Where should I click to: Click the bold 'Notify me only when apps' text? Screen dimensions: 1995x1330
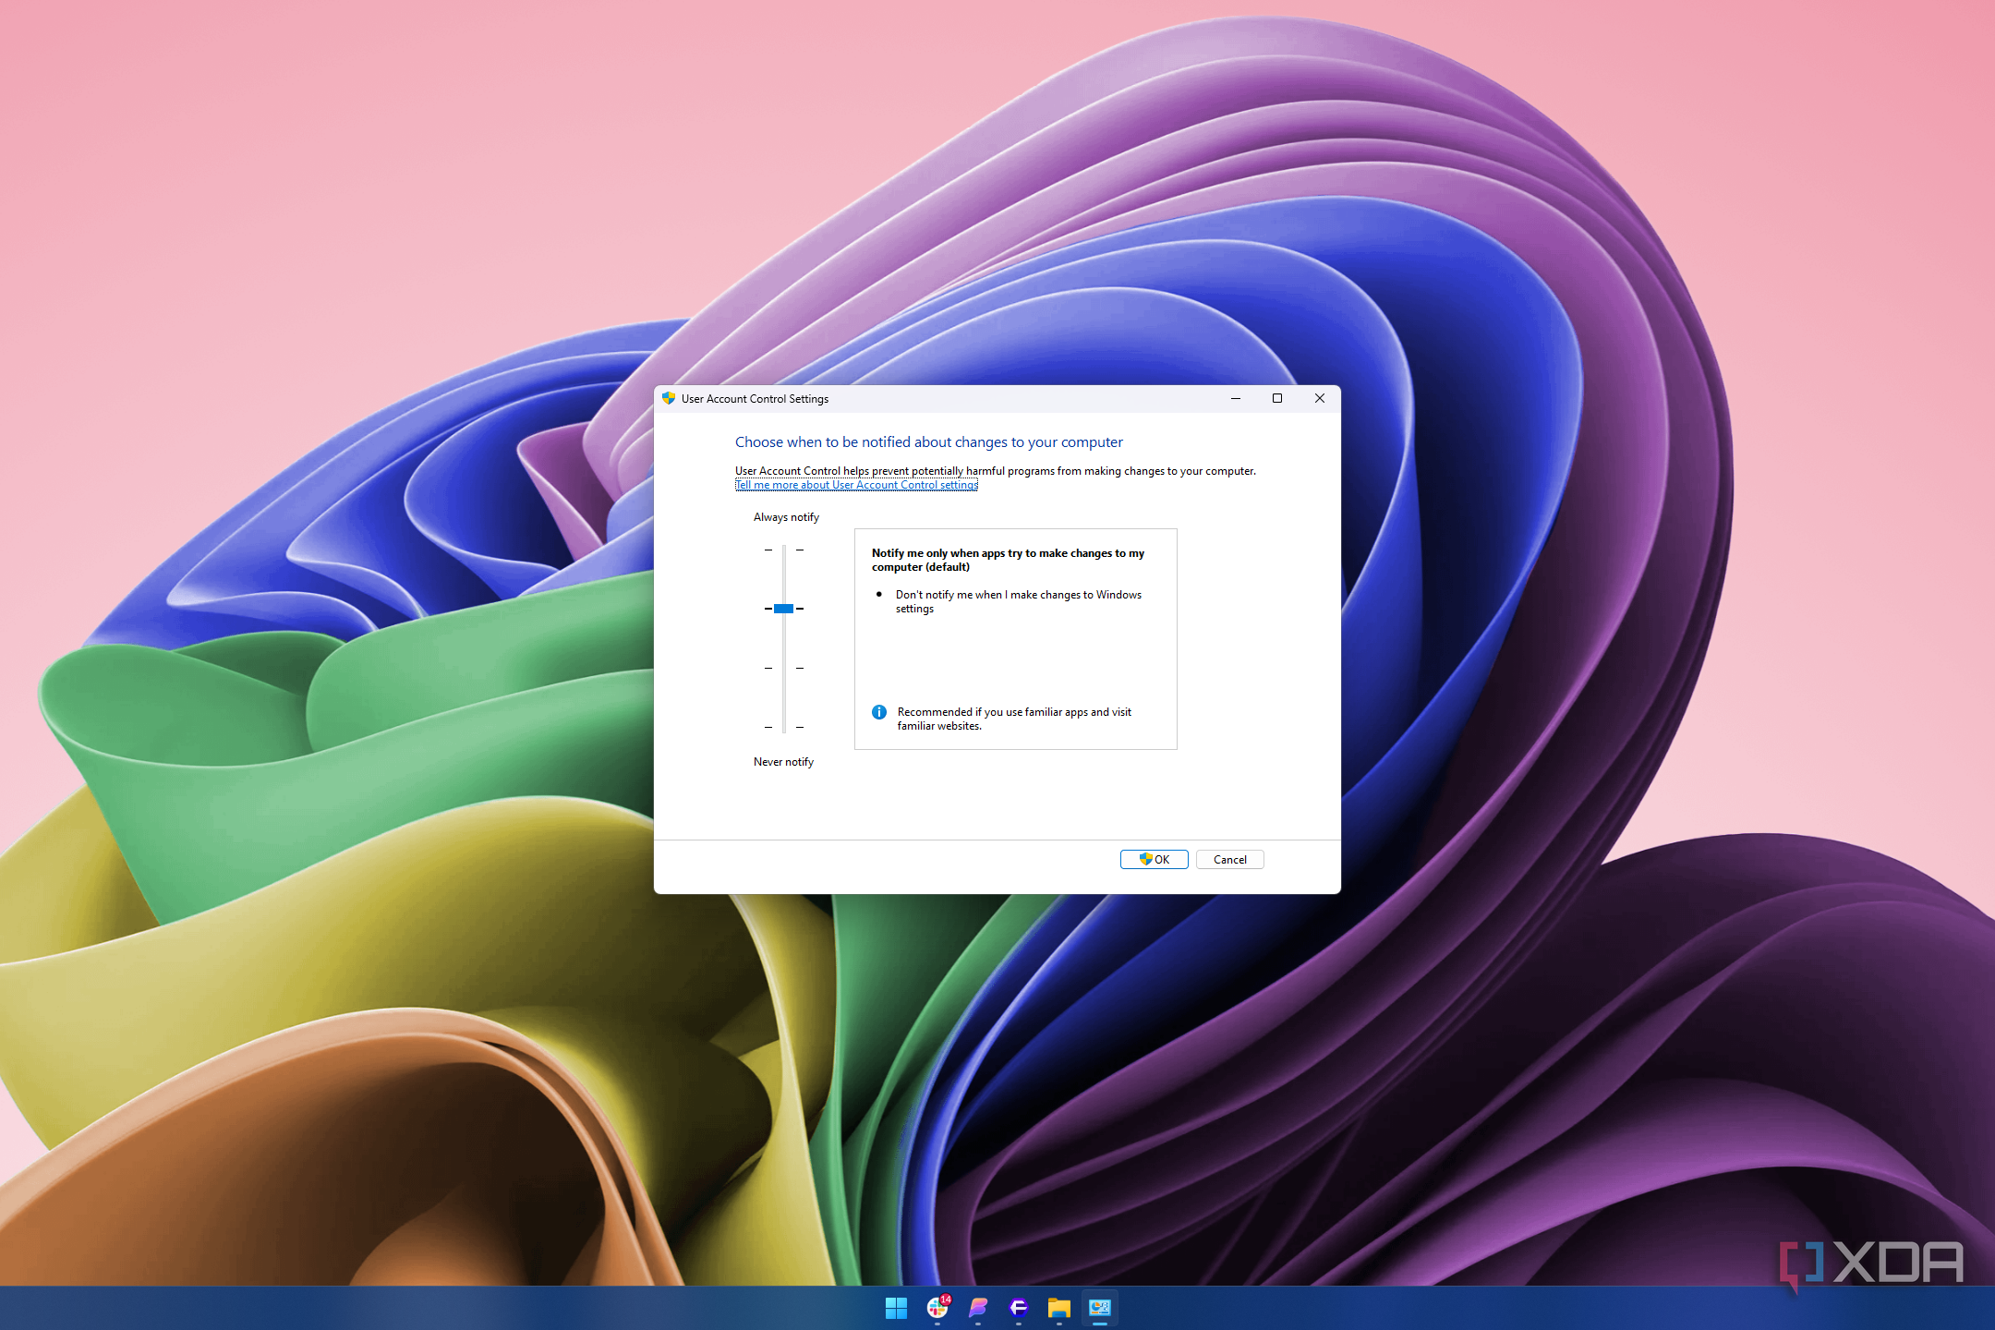pyautogui.click(x=1008, y=560)
